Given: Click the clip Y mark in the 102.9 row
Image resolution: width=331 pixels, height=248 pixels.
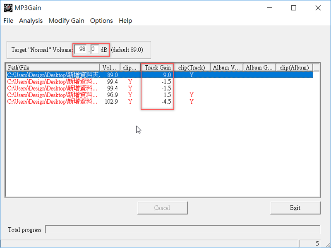Looking at the screenshot, I should coord(130,102).
